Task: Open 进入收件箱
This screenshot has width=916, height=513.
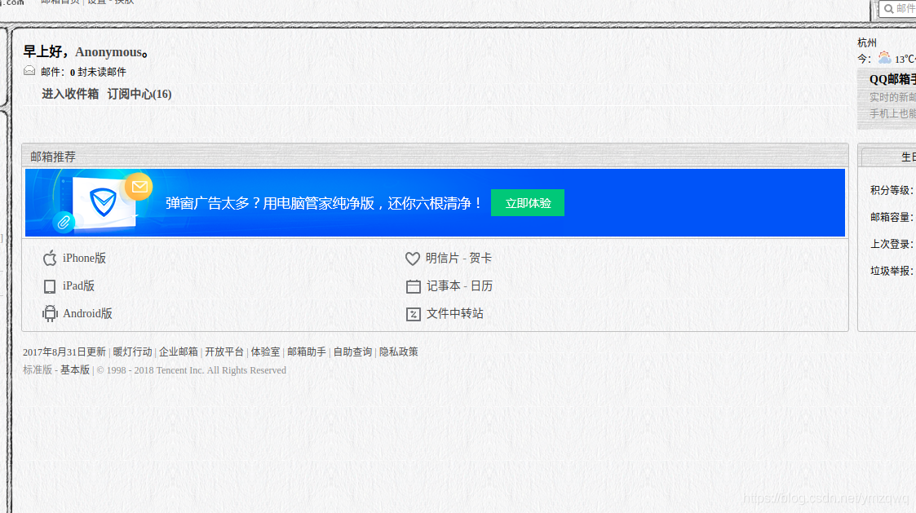Action: tap(70, 94)
